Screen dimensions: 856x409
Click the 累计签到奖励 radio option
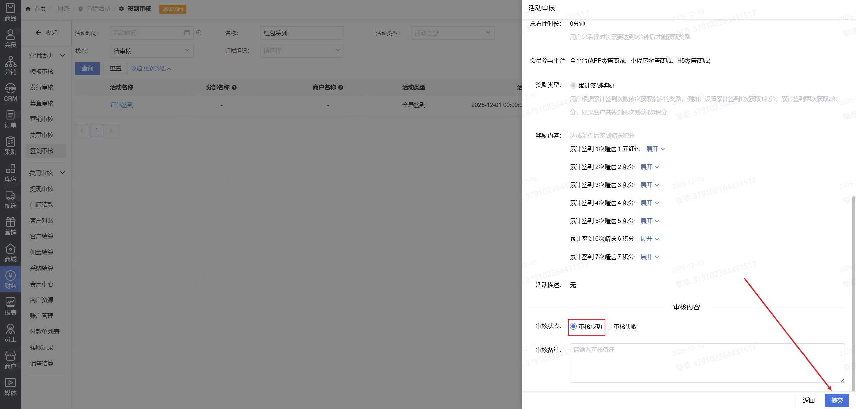click(x=573, y=85)
